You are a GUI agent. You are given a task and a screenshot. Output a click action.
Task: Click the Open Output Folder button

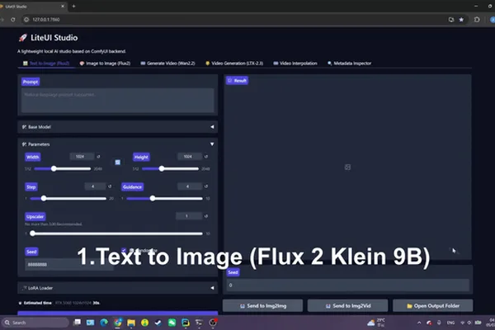[433, 306]
